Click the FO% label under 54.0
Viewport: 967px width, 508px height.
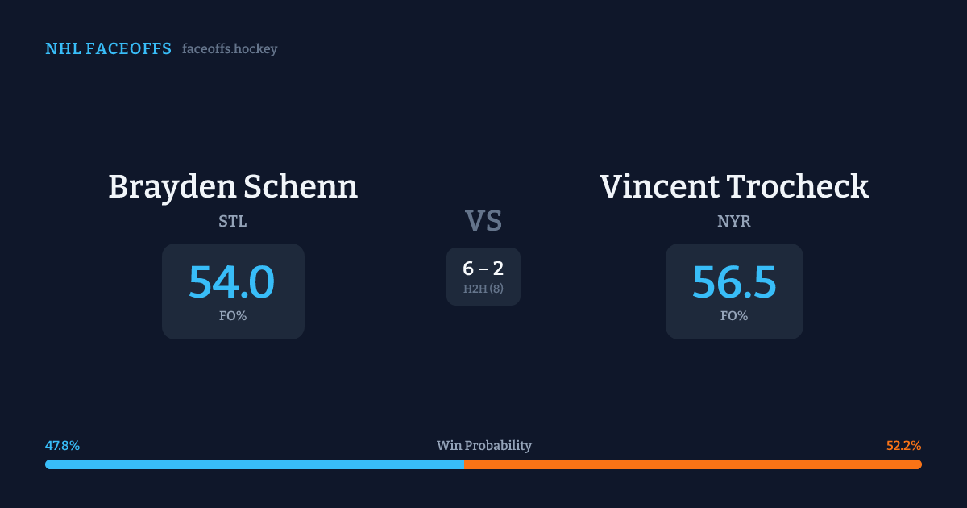point(233,316)
